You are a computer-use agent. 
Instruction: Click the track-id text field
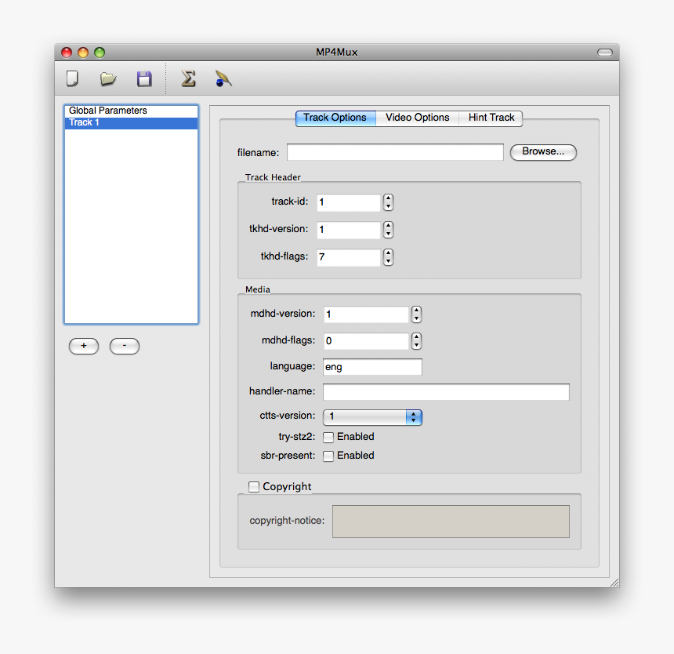pyautogui.click(x=349, y=202)
